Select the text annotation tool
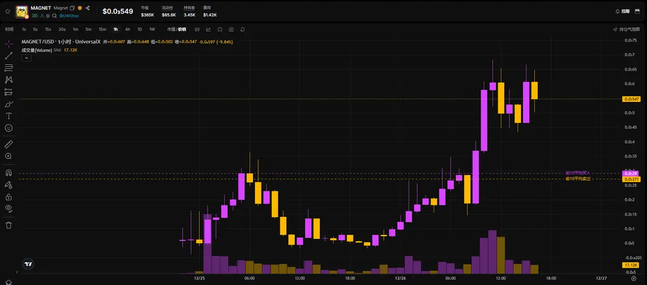 click(x=9, y=116)
